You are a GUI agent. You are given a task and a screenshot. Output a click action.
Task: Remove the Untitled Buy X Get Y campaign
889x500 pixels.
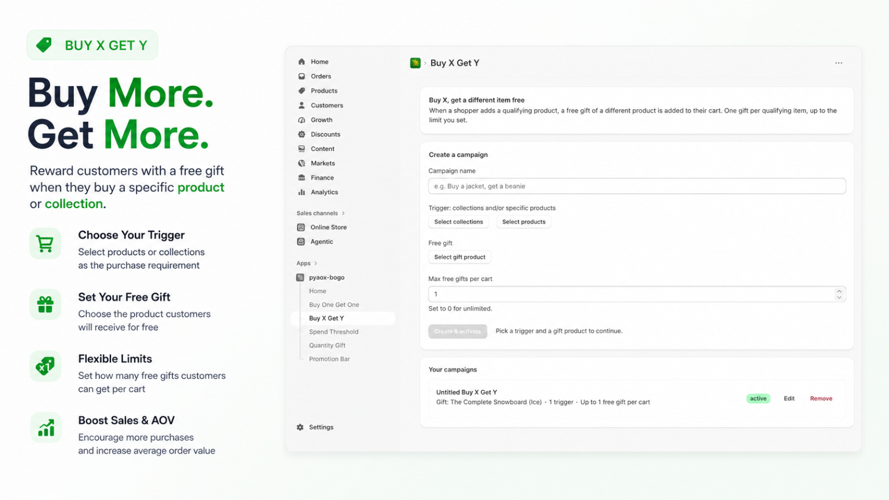[821, 398]
